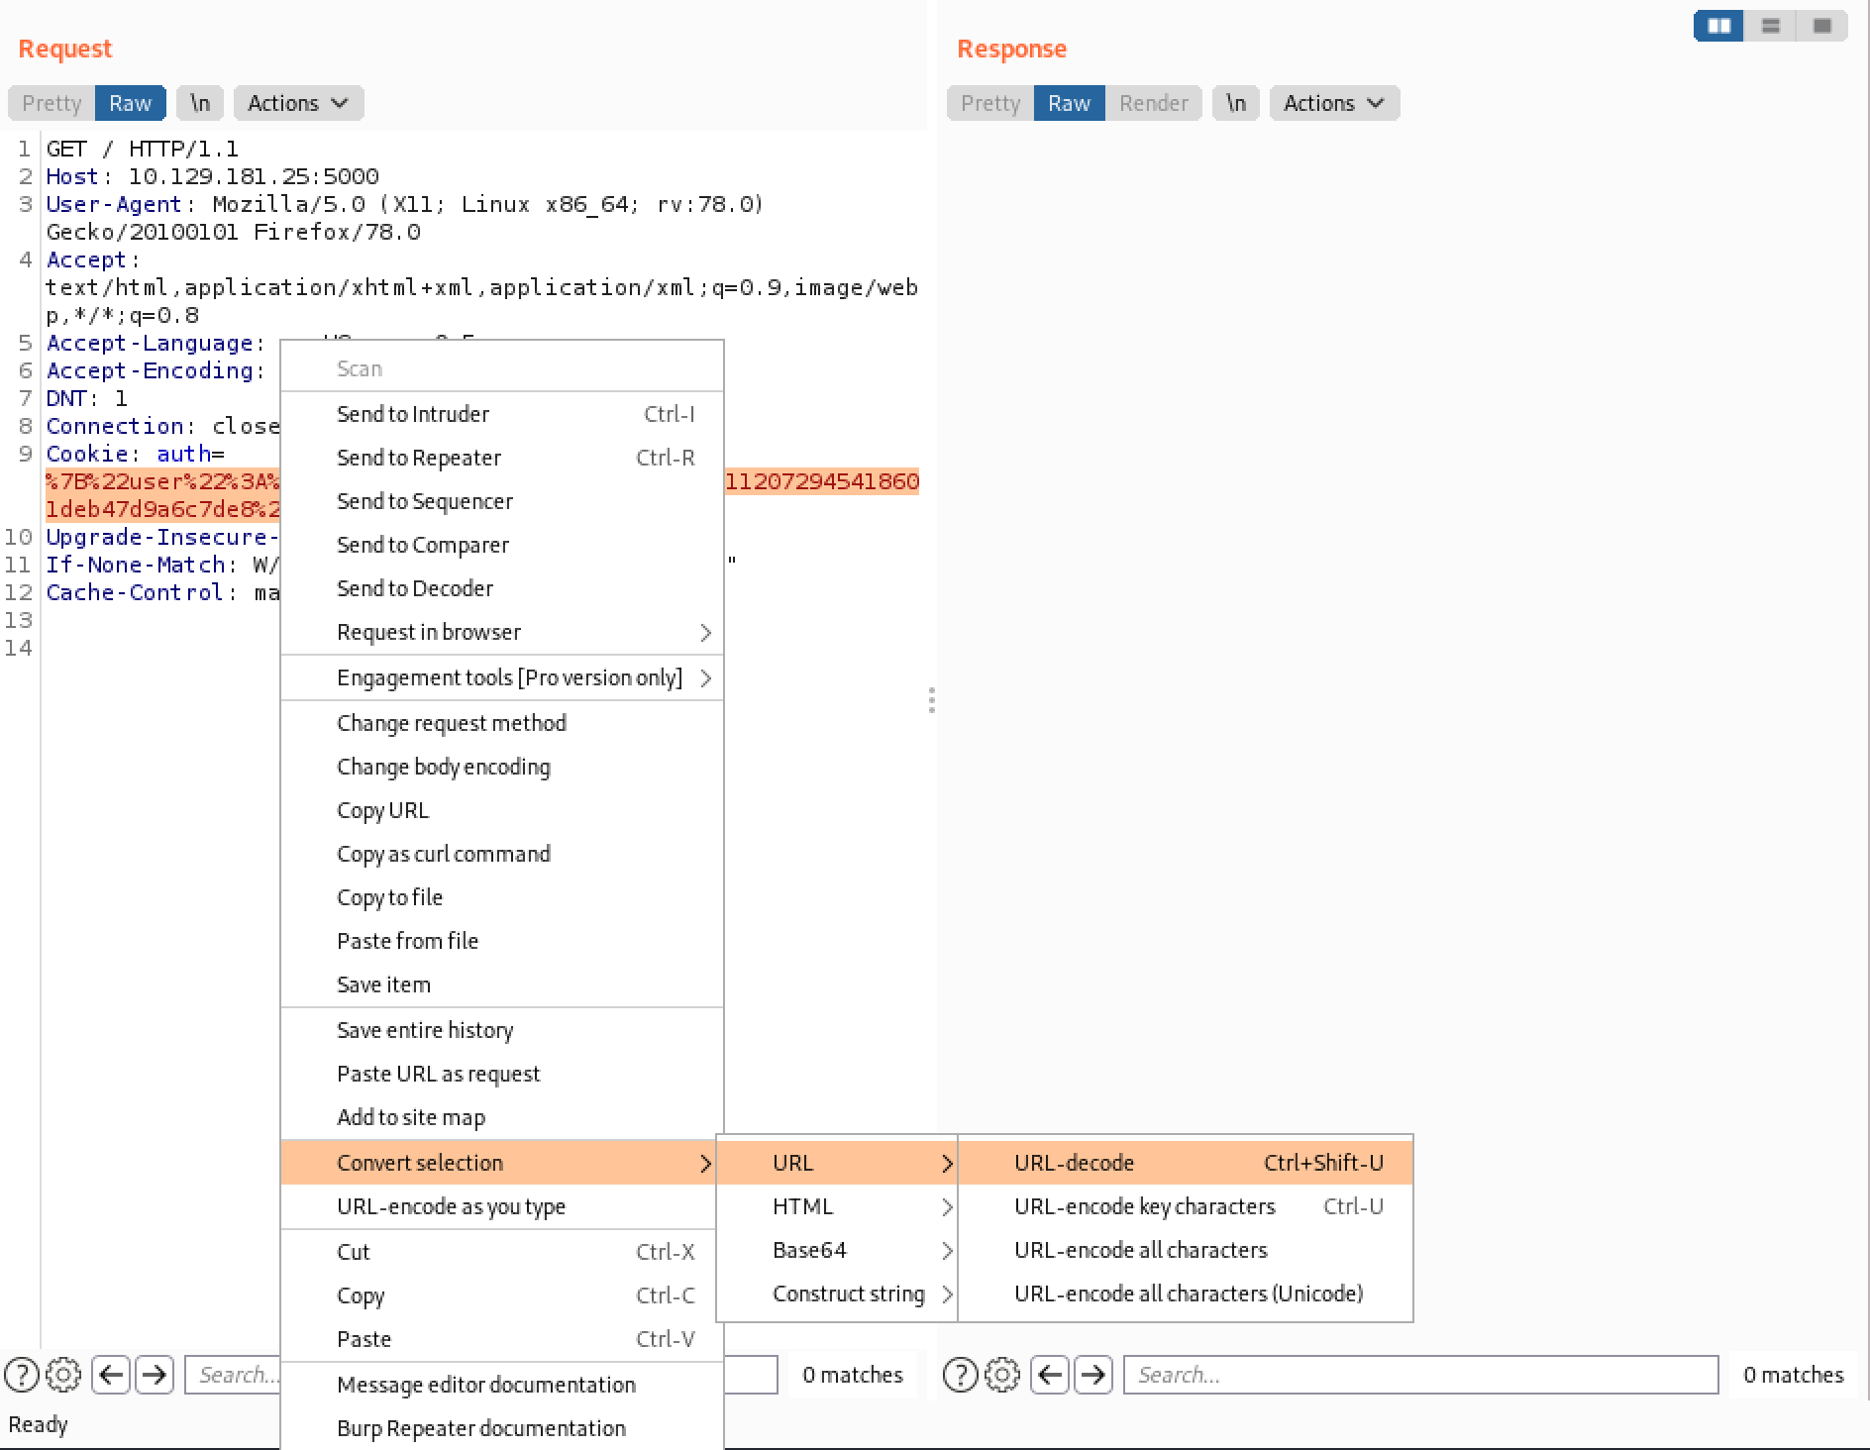
Task: Select Paste URL as request
Action: tap(502, 1074)
